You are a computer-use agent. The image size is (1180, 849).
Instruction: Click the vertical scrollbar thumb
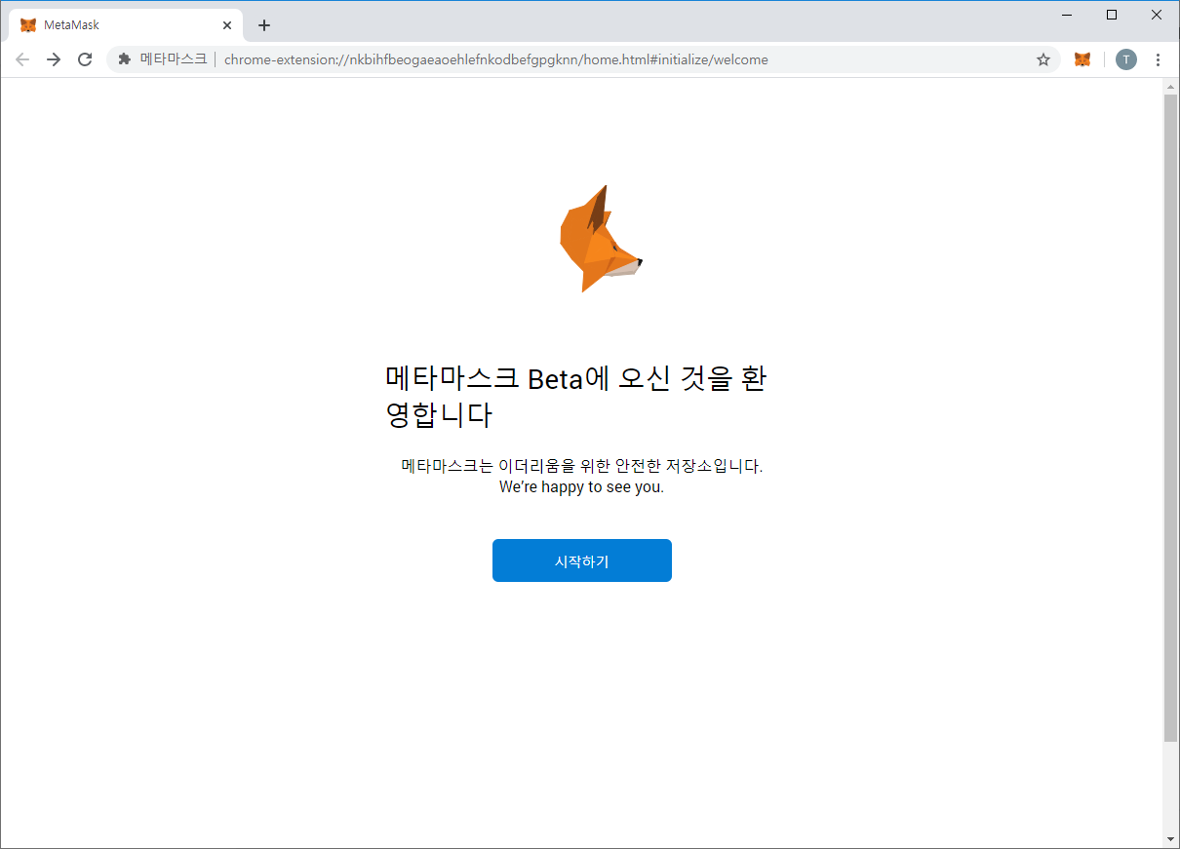pos(1171,418)
